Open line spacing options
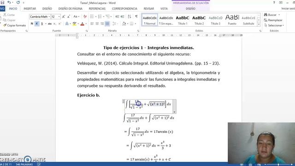Image resolution: width=295 pixels, height=166 pixels. (x=114, y=24)
